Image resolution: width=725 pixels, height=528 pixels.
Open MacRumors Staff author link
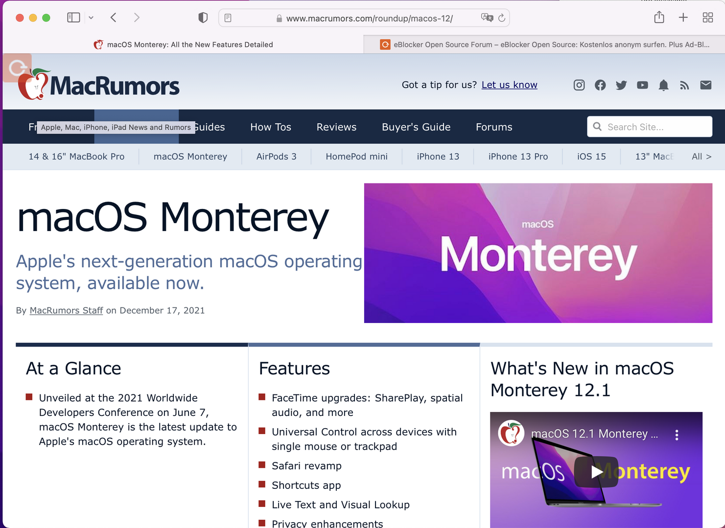(66, 310)
